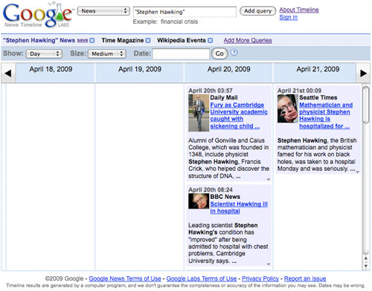Open the date format help icon
This screenshot has height=291, width=372.
pyautogui.click(x=234, y=53)
